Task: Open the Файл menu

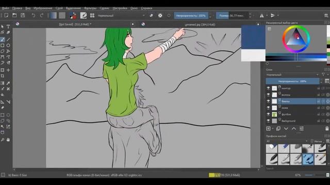Action: click(5, 8)
